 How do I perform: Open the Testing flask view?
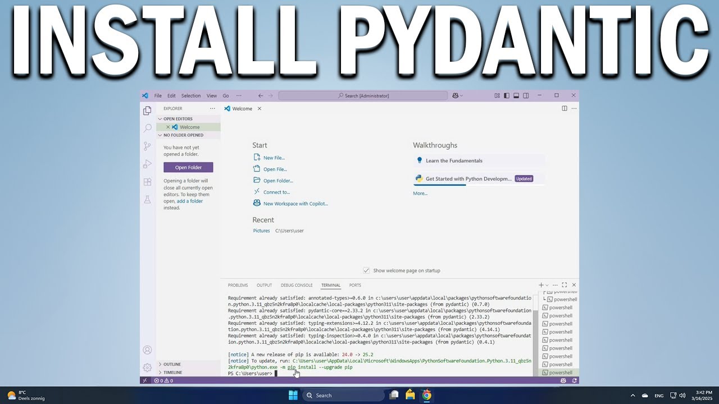(147, 199)
